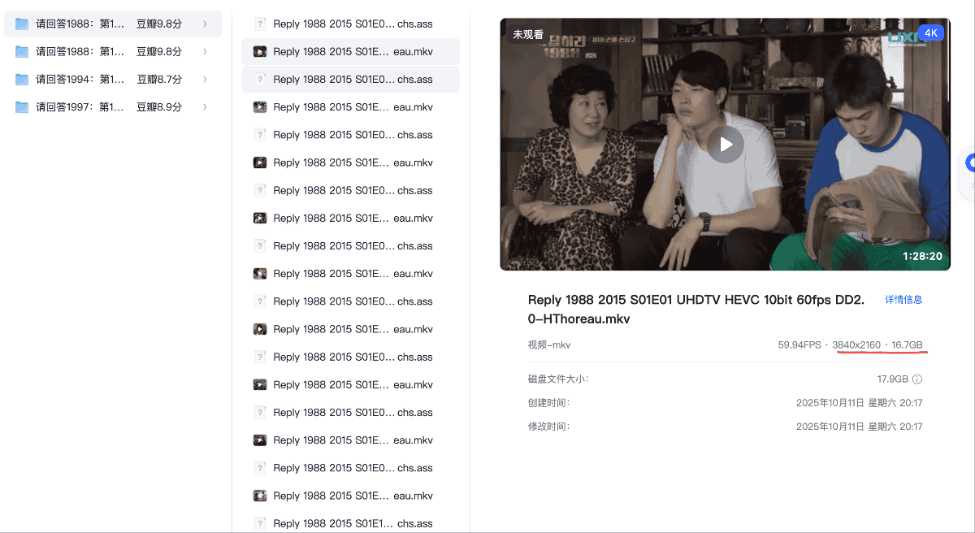Viewport: 975px width, 533px height.
Task: Click the info icon beside 17.9GB
Action: click(917, 379)
